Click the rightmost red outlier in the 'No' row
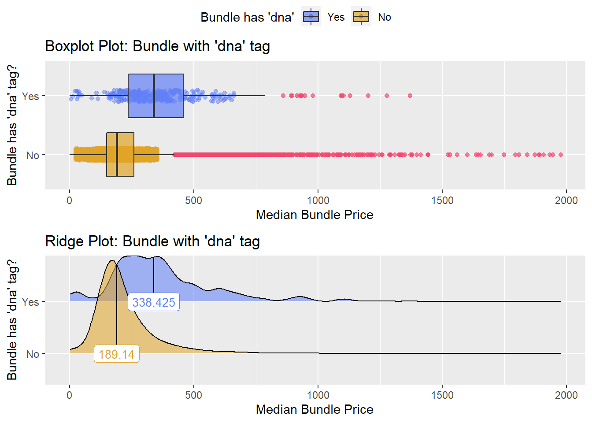Image resolution: width=592 pixels, height=423 pixels. click(x=560, y=155)
